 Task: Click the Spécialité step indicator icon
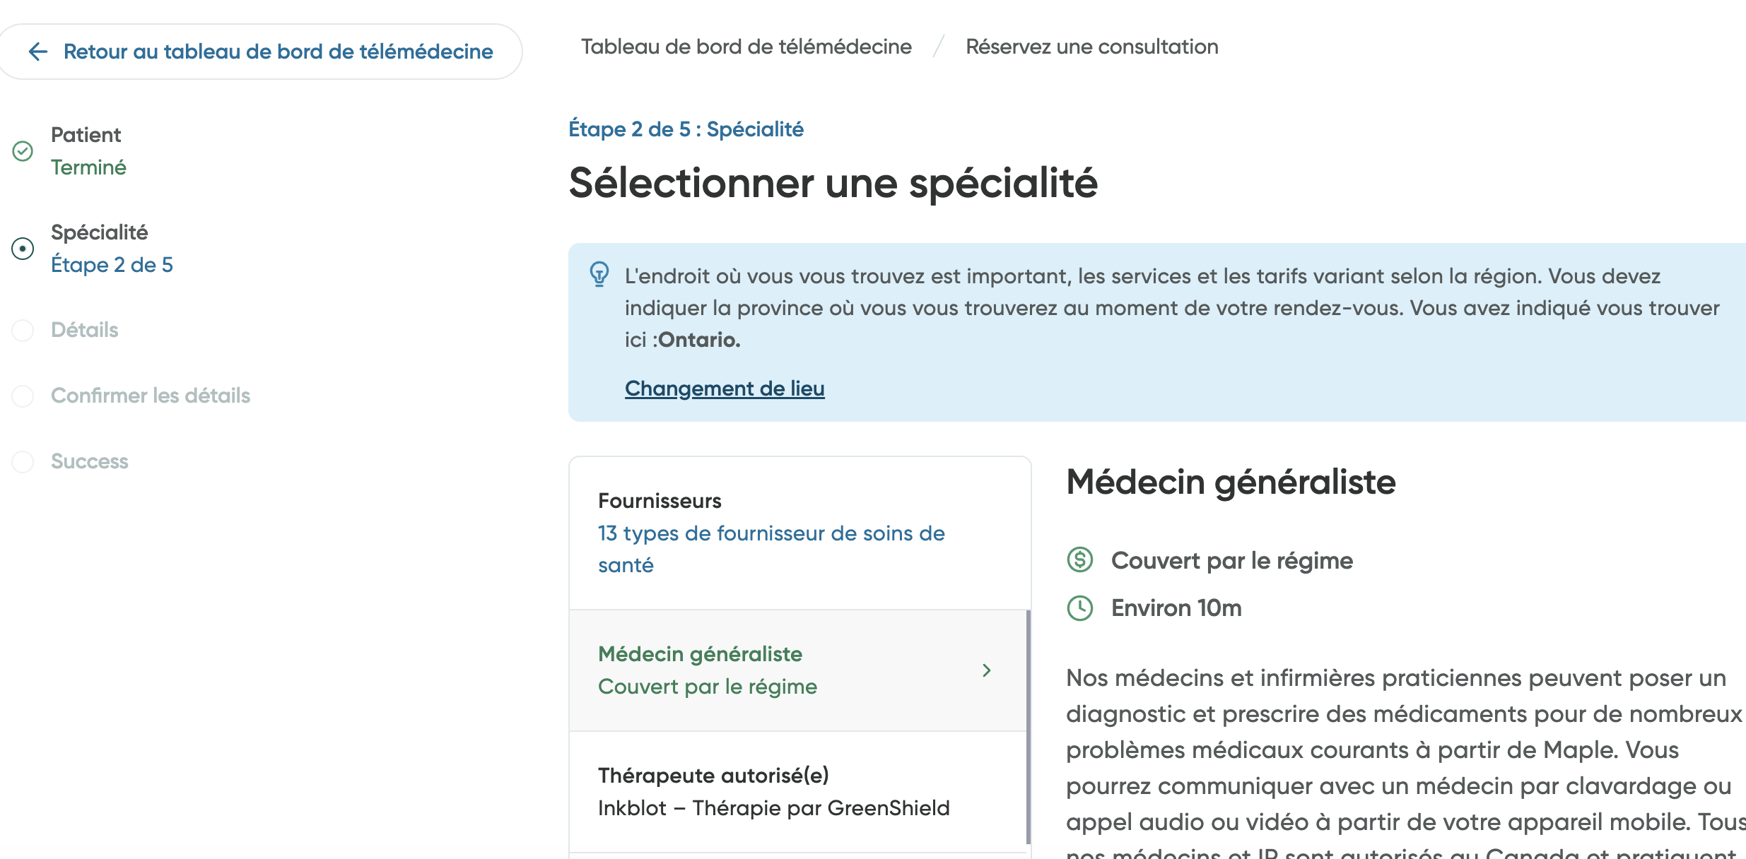point(23,249)
